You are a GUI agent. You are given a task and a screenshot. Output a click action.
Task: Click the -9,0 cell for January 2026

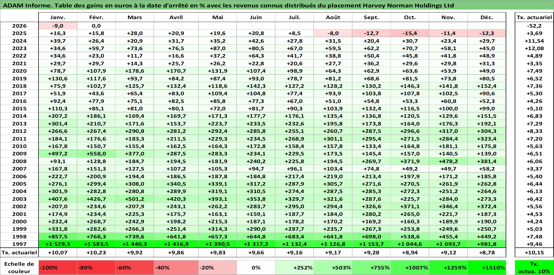[58, 26]
